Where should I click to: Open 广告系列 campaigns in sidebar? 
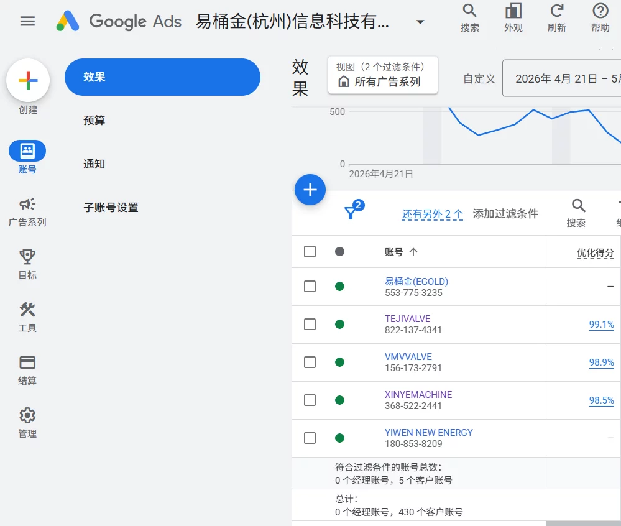pos(27,212)
